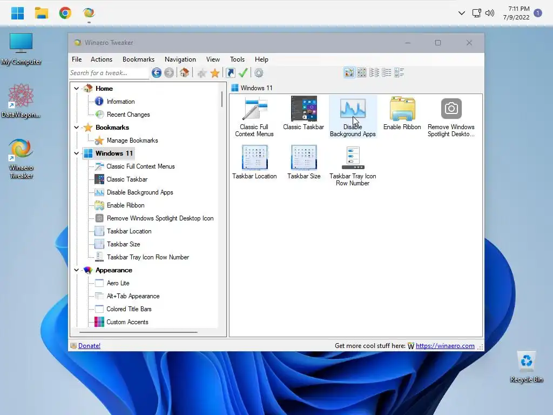553x415 pixels.
Task: Click the Windows Start button
Action: [x=17, y=13]
